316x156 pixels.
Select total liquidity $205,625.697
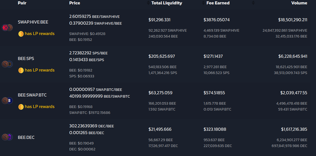click(x=162, y=57)
